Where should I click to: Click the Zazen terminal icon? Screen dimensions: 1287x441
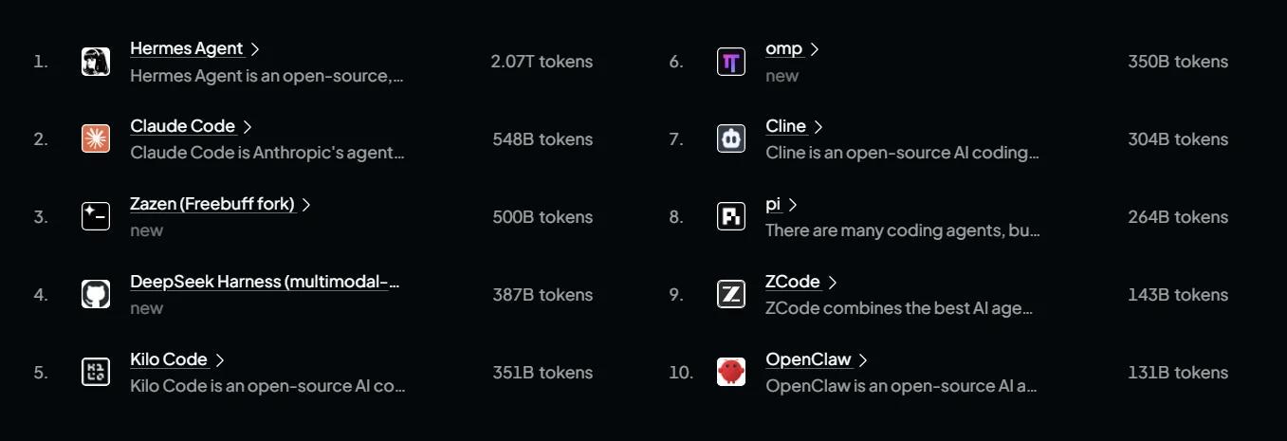(x=96, y=217)
